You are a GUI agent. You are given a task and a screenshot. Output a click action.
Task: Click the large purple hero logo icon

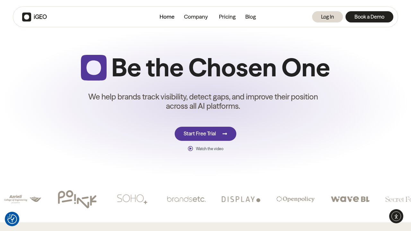pos(94,68)
